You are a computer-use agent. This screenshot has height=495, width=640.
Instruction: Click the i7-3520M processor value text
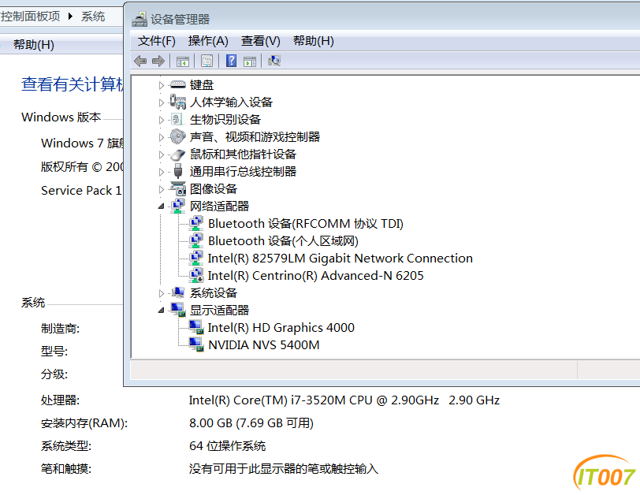point(344,400)
